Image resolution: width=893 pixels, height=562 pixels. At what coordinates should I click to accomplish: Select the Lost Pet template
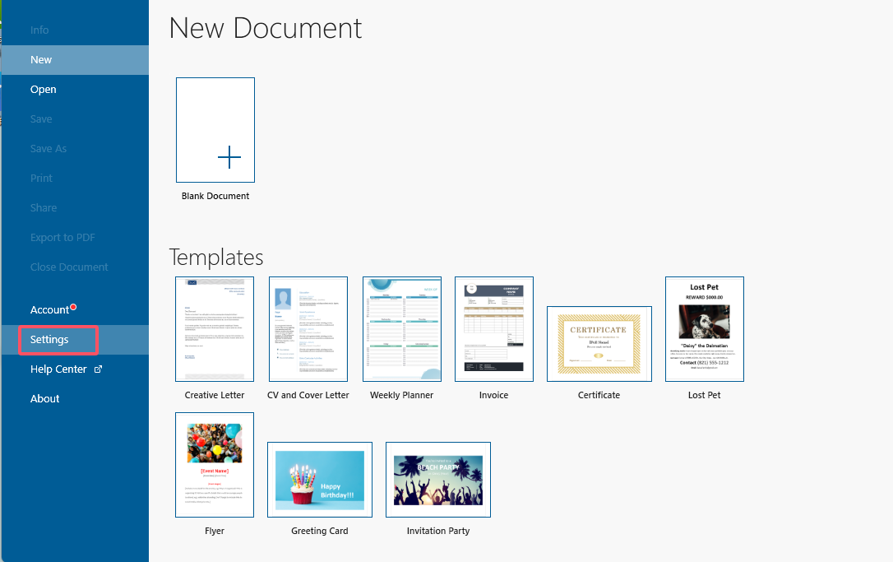click(x=705, y=329)
